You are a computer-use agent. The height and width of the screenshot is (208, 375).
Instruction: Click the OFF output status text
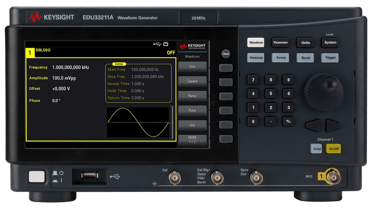171,53
